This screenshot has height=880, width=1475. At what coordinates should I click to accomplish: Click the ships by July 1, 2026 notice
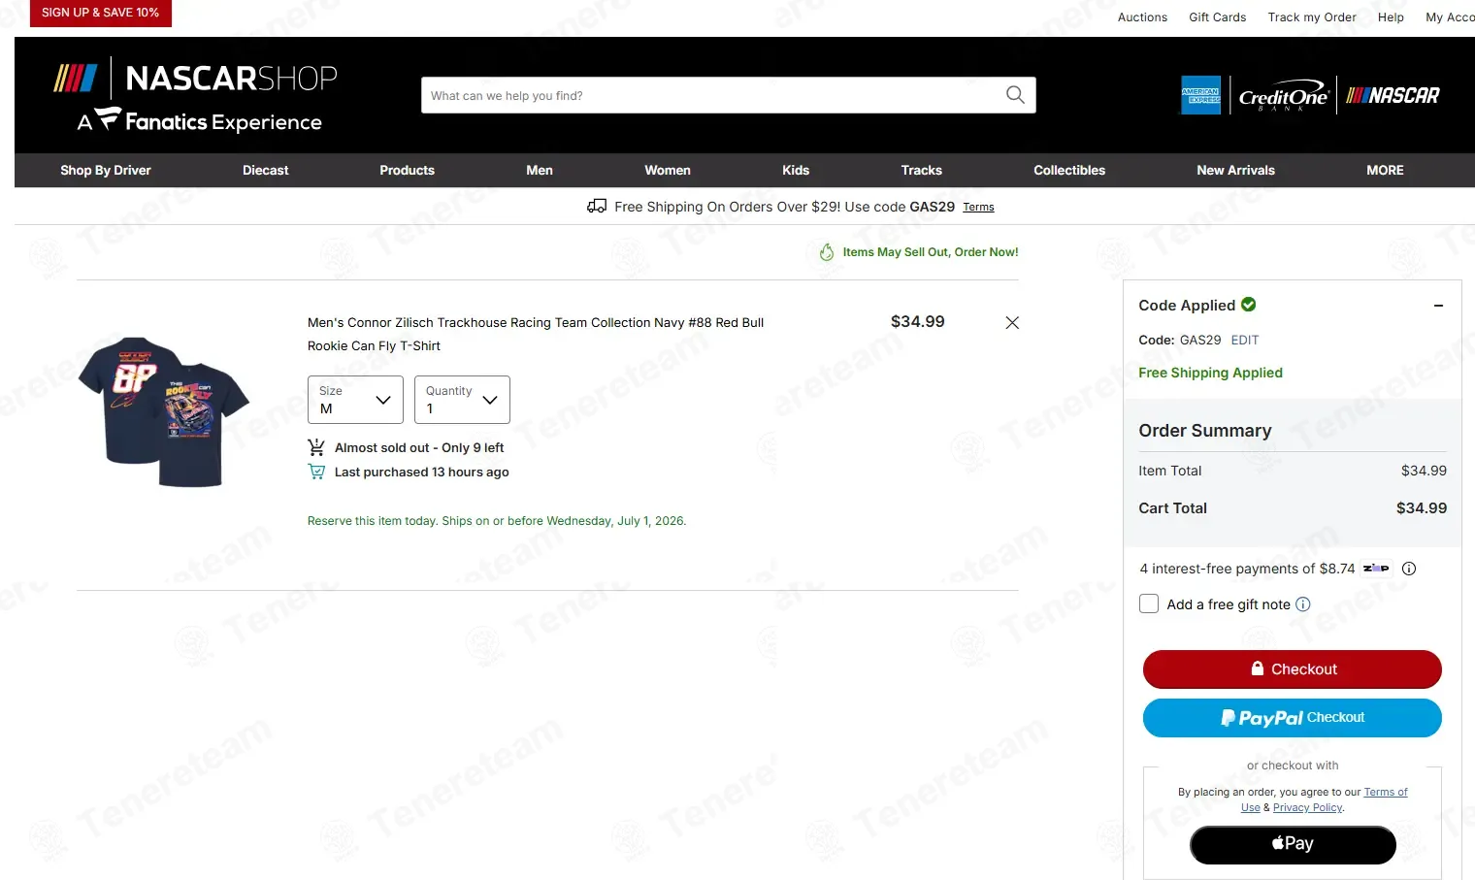497,521
